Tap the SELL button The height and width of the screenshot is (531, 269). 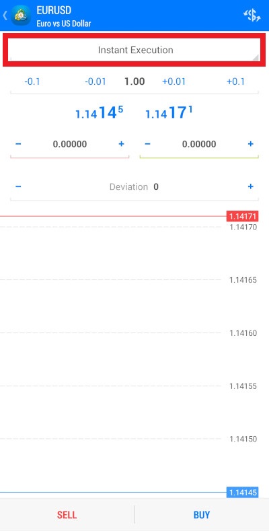[x=67, y=515]
